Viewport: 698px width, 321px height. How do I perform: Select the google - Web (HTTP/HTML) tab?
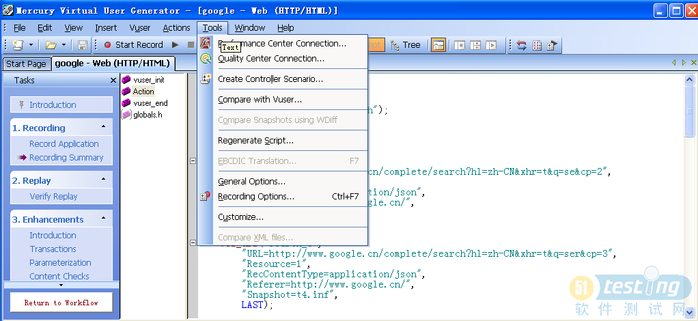click(x=113, y=64)
